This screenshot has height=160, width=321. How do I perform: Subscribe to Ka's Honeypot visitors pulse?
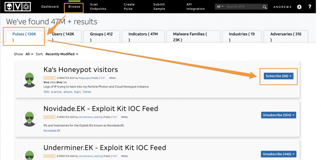pos(278,76)
